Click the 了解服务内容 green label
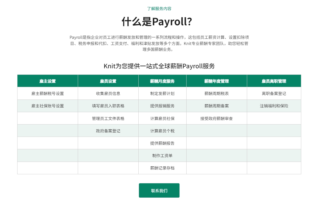 [159, 8]
